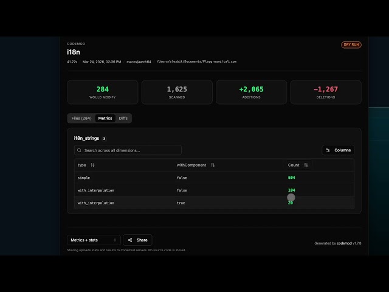Click the i18n_strings heading

point(86,138)
